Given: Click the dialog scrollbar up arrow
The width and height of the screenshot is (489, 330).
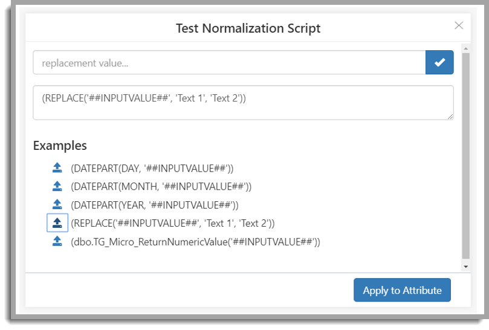Looking at the screenshot, I should pos(465,48).
